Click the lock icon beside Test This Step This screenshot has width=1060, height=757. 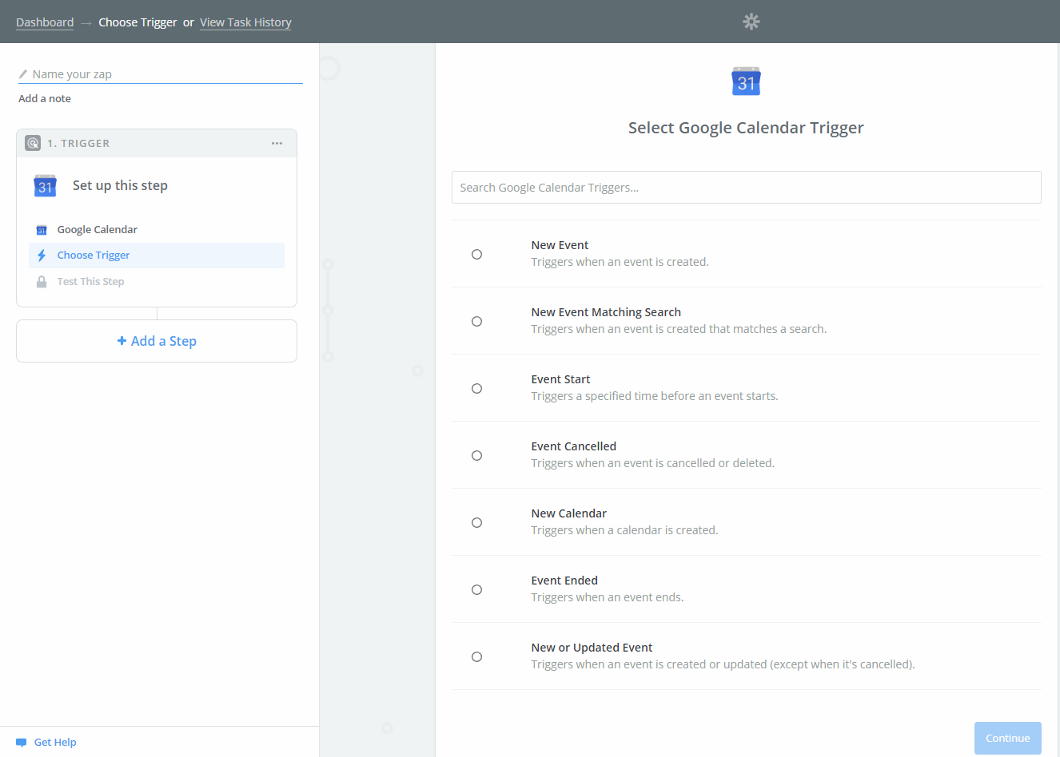coord(42,282)
